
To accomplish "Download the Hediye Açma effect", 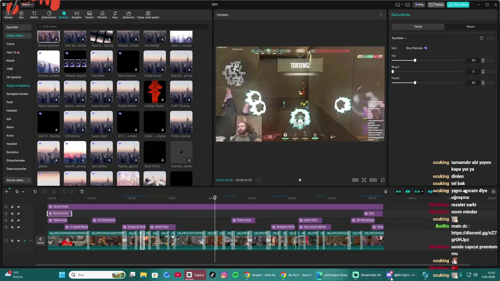I will point(162,100).
